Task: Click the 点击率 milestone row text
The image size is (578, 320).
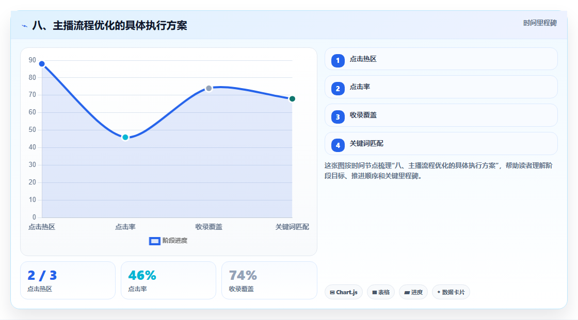Action: click(x=360, y=87)
